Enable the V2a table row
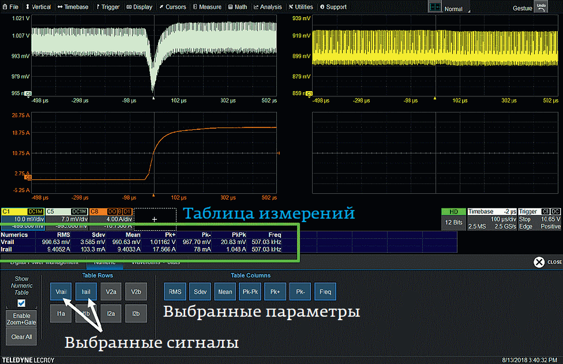The image size is (563, 364). 111,292
